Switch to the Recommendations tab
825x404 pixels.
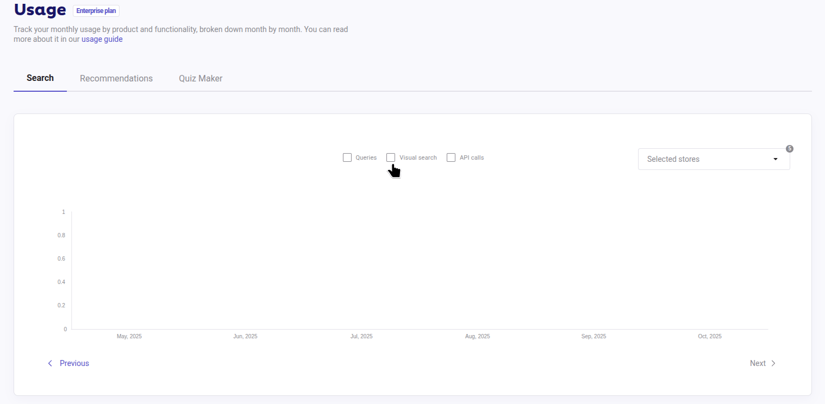[116, 78]
